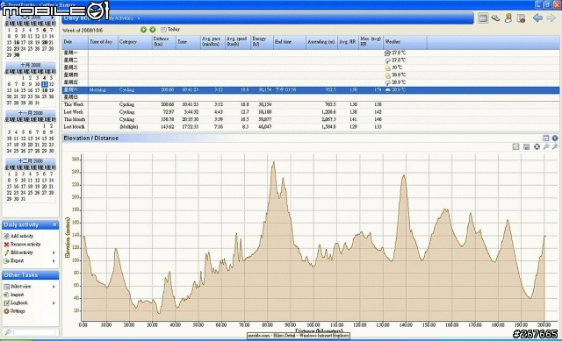Image resolution: width=562 pixels, height=341 pixels.
Task: Click the chart layout icon beside Elevation / Distance
Action: (x=546, y=139)
